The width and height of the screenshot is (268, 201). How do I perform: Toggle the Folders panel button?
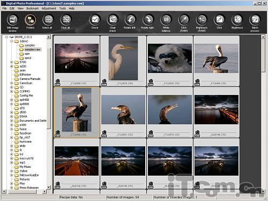click(31, 20)
